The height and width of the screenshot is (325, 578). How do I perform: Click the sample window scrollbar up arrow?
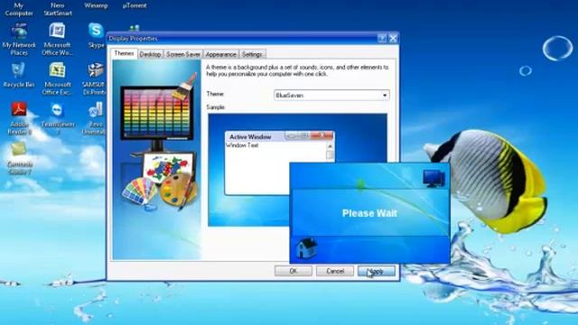(330, 146)
